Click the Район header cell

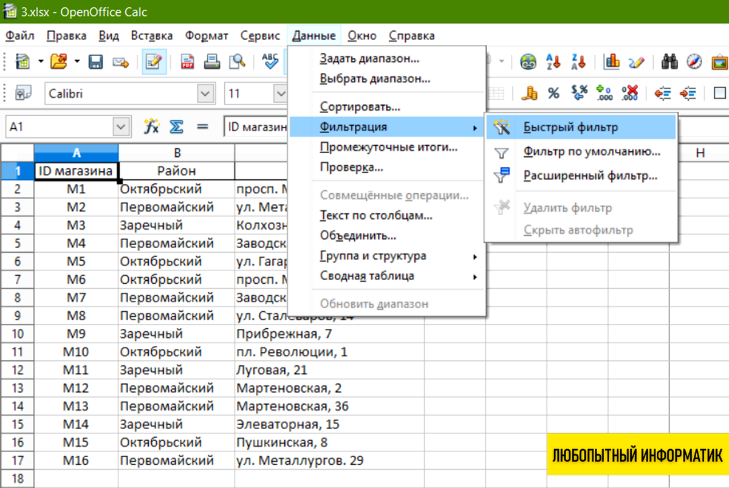(x=177, y=171)
